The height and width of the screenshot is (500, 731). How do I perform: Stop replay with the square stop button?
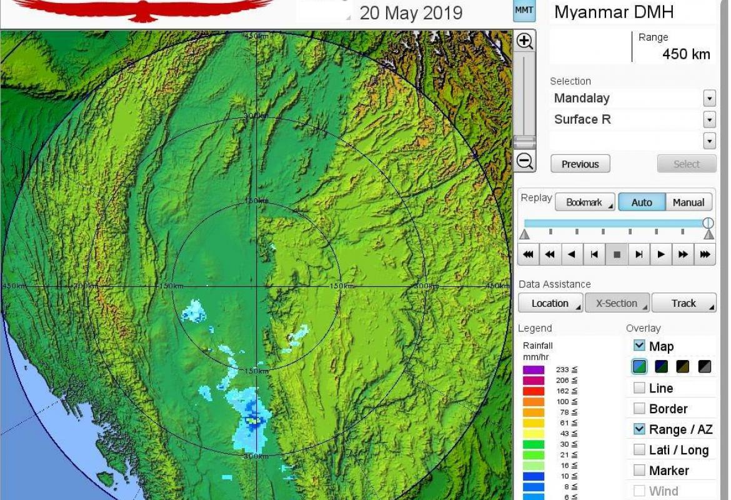617,254
